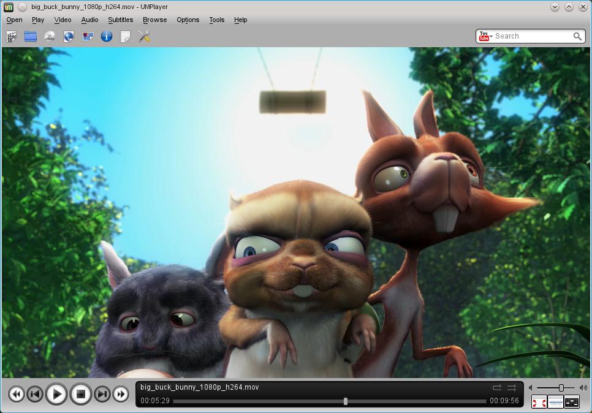The image size is (592, 413).
Task: Close the UMPlayer window
Action: pos(583,7)
